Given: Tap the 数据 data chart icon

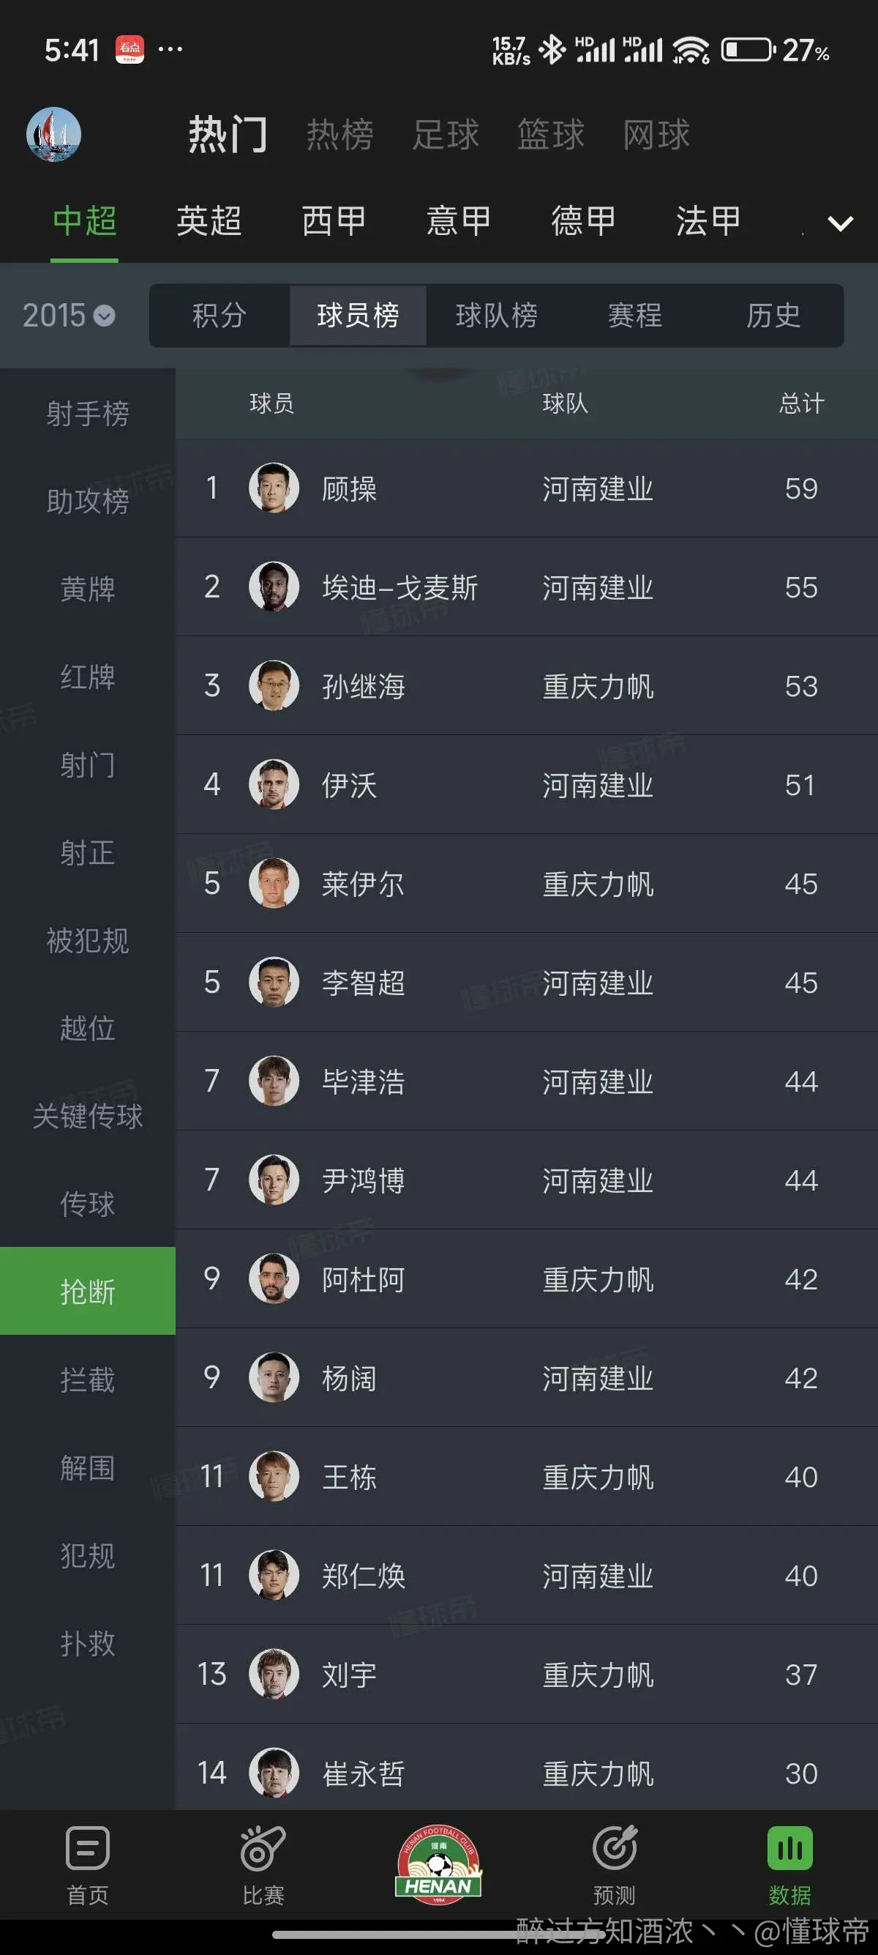Looking at the screenshot, I should click(x=790, y=1849).
